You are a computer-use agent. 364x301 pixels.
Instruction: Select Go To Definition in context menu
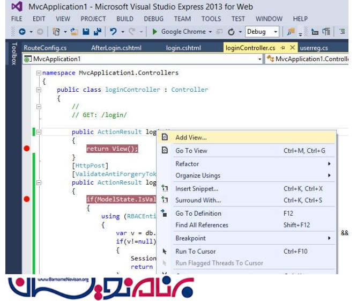198,214
